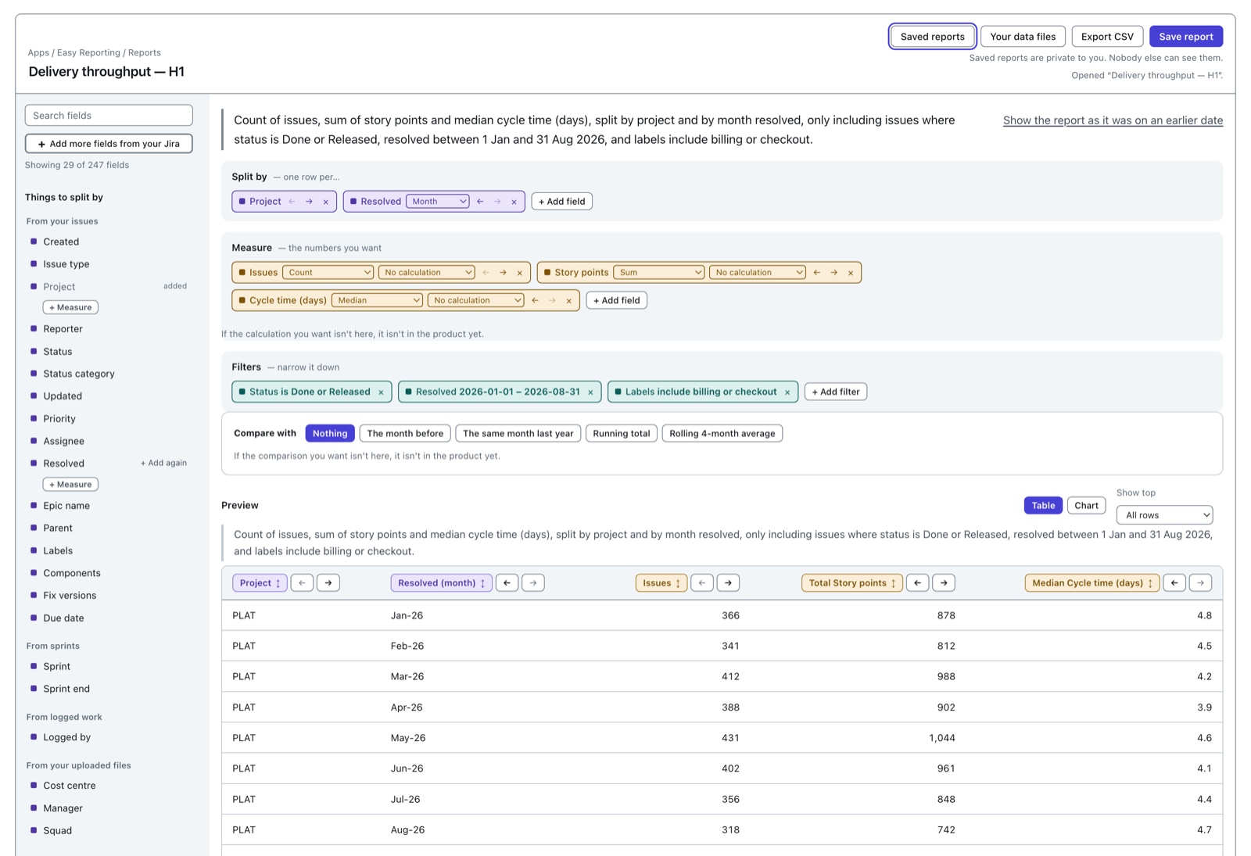Open Easy Reporting breadcrumb

coord(88,52)
